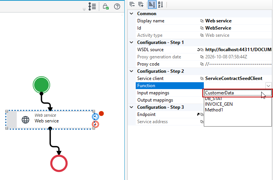Viewport: 273px width, 180px height.
Task: Click the copy icon beside Proxy code
Action: (x=202, y=64)
